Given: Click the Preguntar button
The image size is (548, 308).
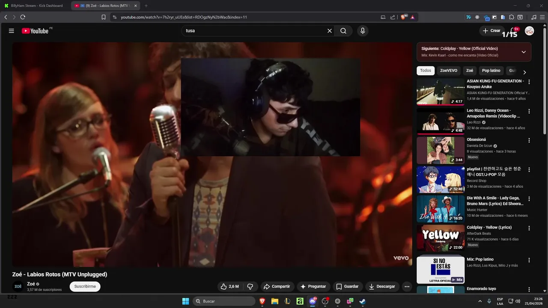Looking at the screenshot, I should coord(313,286).
